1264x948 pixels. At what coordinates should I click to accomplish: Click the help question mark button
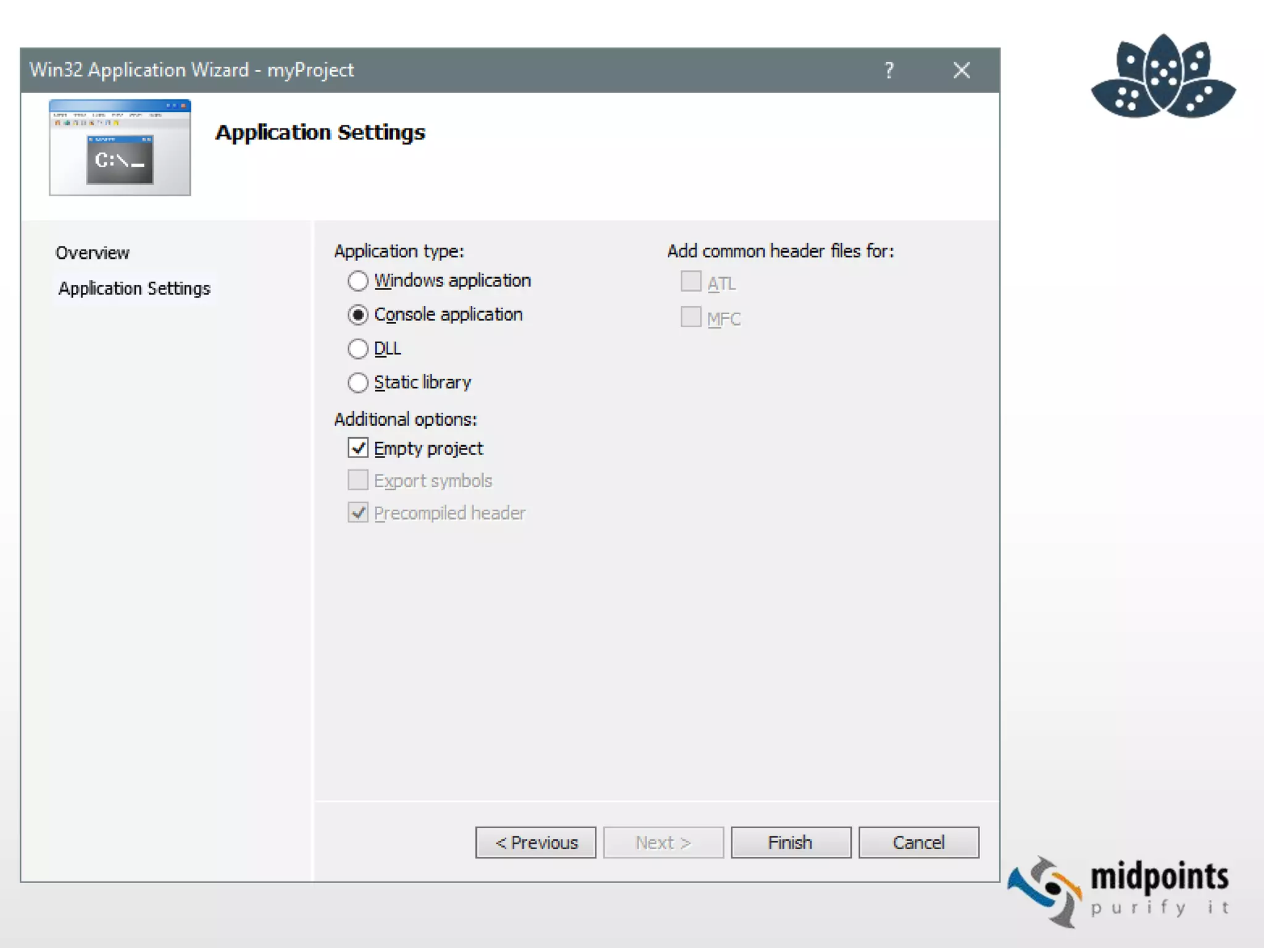(889, 70)
